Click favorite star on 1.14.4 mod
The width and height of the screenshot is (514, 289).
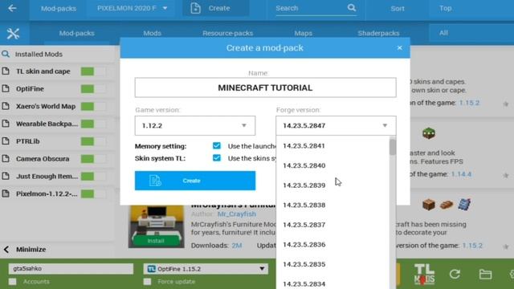(x=505, y=175)
